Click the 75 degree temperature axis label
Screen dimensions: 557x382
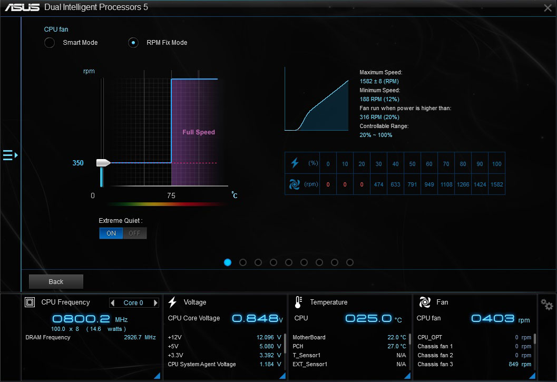click(x=171, y=195)
